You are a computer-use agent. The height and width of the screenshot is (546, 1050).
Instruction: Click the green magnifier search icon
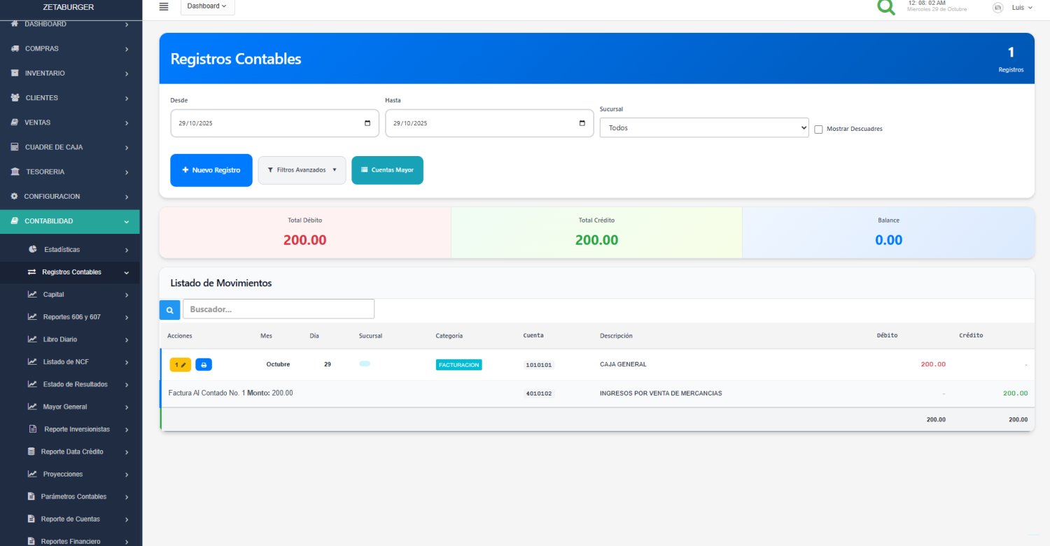pyautogui.click(x=886, y=7)
